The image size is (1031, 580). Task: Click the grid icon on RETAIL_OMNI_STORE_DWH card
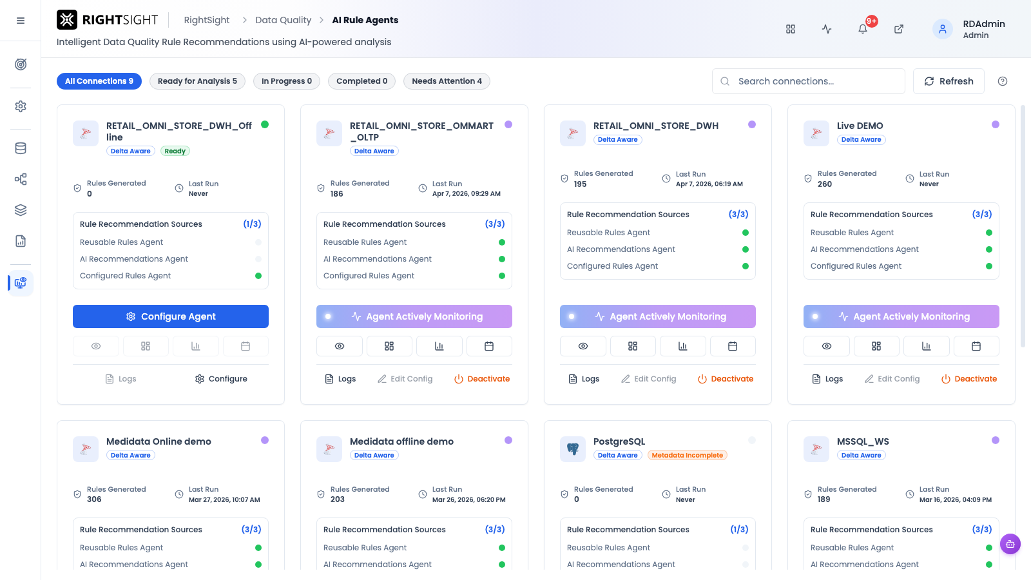point(633,346)
